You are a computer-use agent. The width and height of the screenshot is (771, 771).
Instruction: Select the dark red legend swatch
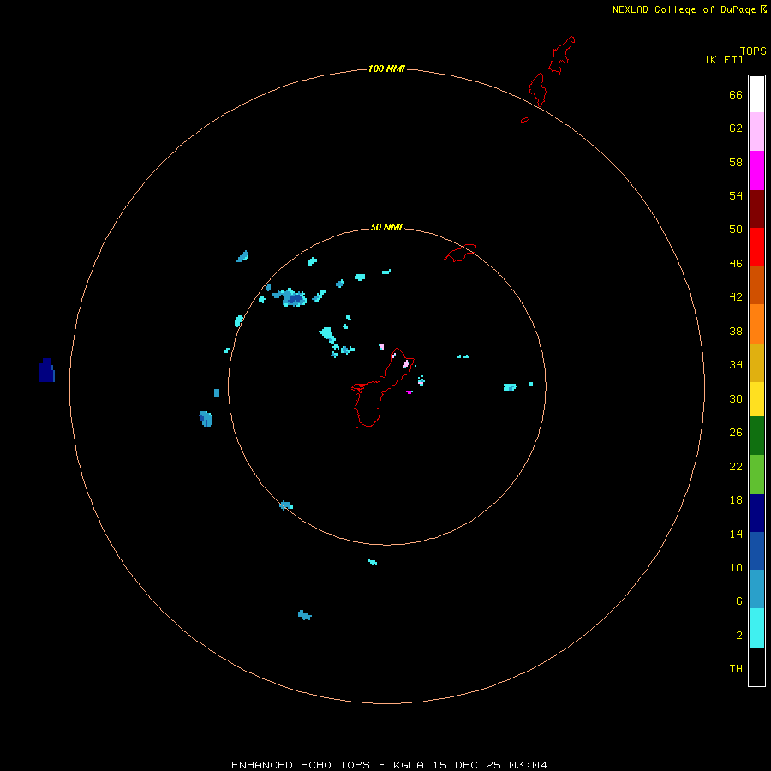point(756,209)
